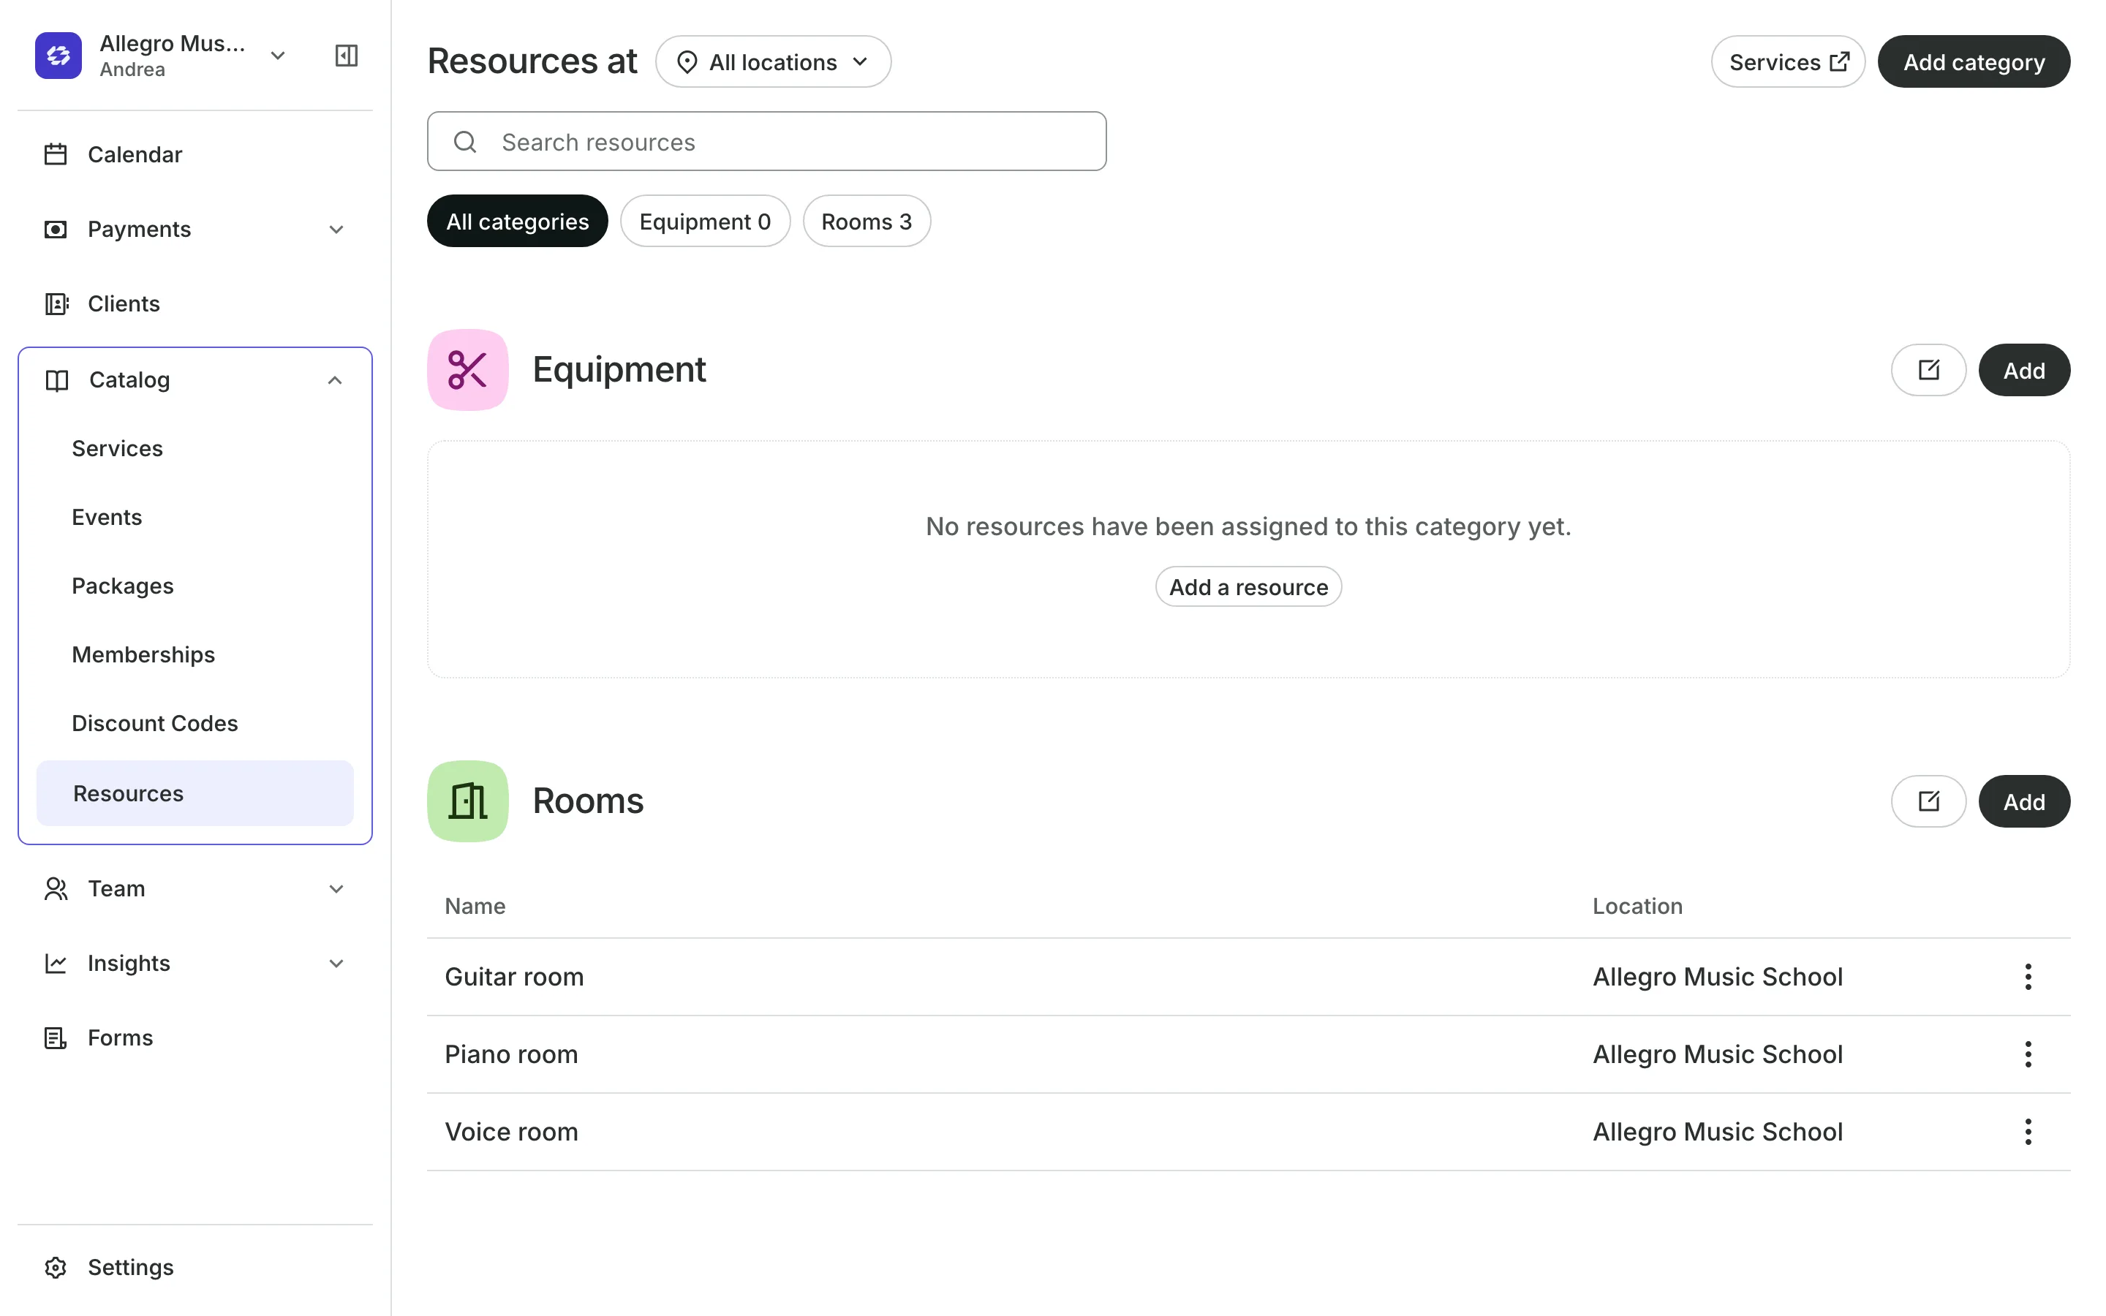Open options menu for Voice room

[x=2028, y=1132]
